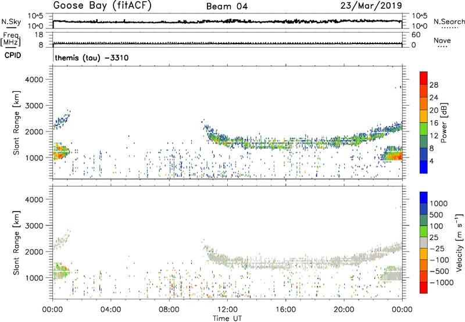The width and height of the screenshot is (465, 322).
Task: Click Power colorbar segment between 8 and 12
Action: click(x=424, y=141)
